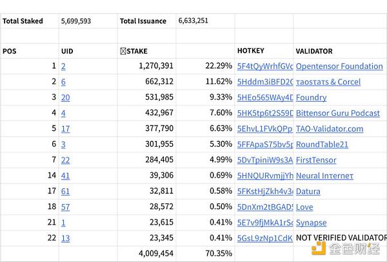Open the UID 20 link
The image size is (387, 262).
click(65, 98)
